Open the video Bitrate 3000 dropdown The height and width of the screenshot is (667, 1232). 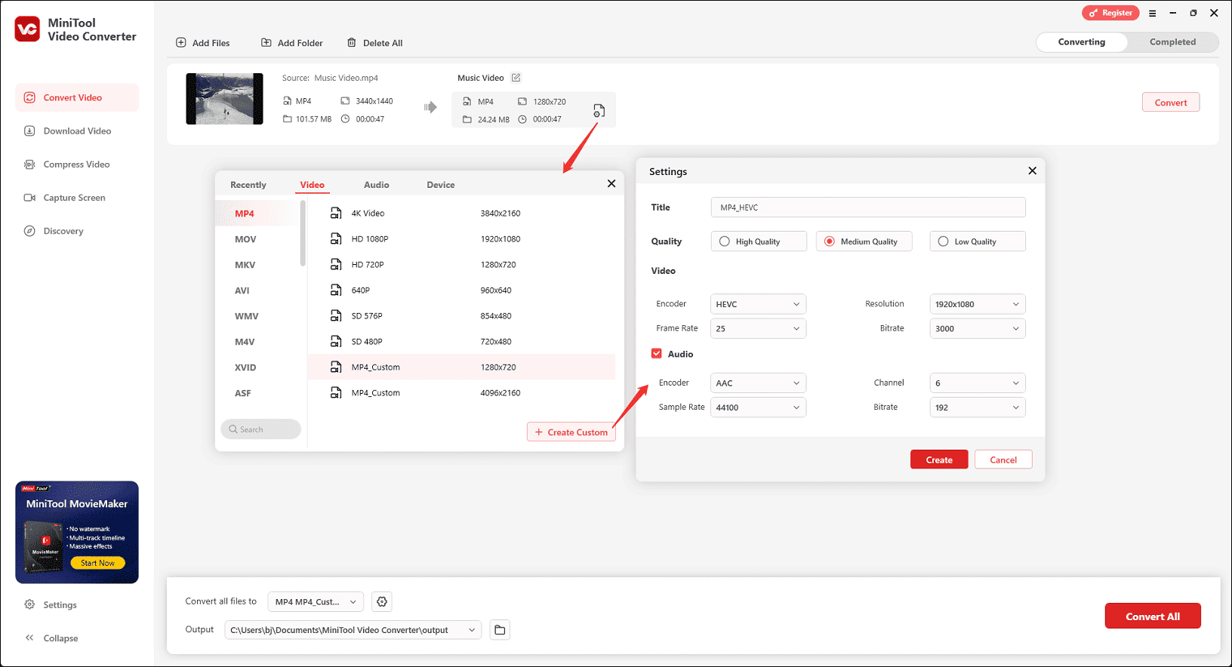point(978,328)
